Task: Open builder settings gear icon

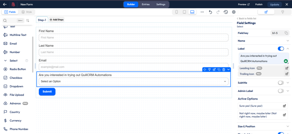Action: 234,12
